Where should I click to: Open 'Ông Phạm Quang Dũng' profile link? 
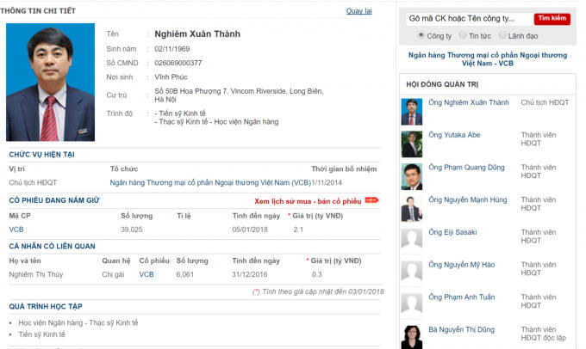coord(466,168)
